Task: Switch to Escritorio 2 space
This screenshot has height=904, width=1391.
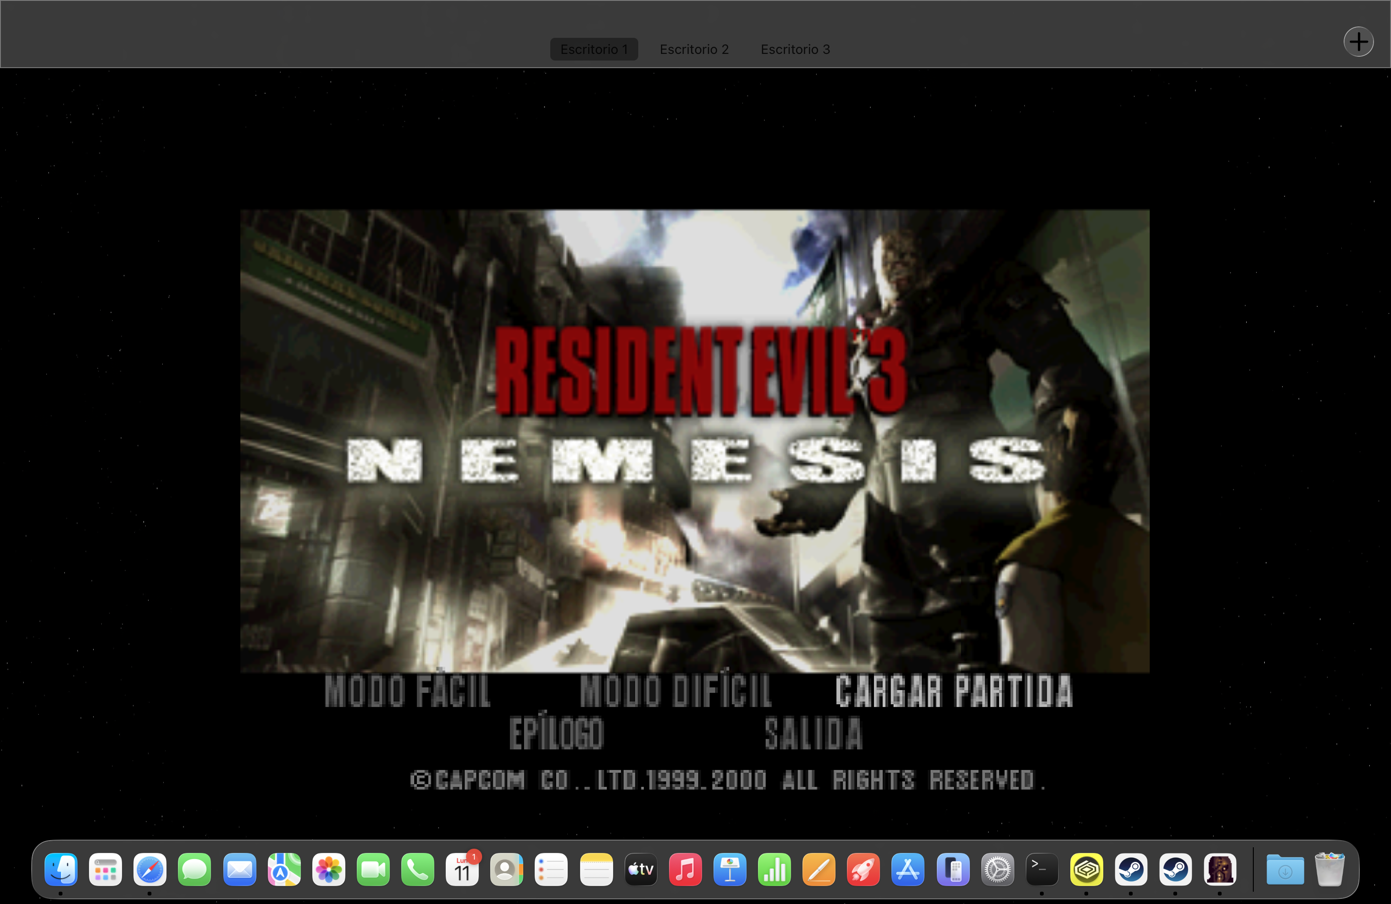Action: tap(695, 49)
